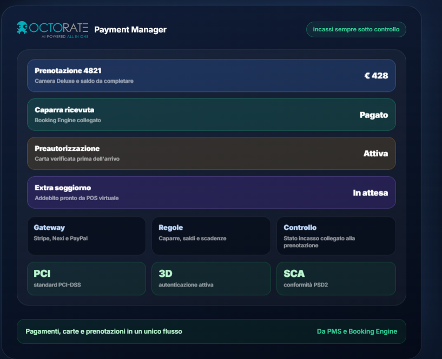Screen dimensions: 442x359
Task: Click 'Stato incasso collegato alla prenotazione' text
Action: (x=319, y=242)
